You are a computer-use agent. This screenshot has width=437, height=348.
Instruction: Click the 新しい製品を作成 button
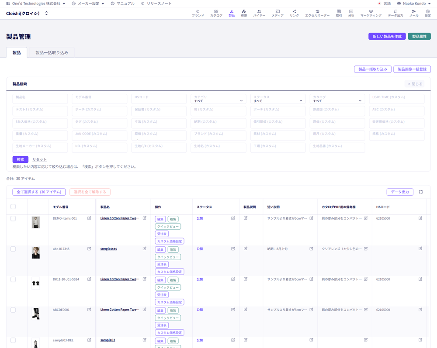(387, 37)
